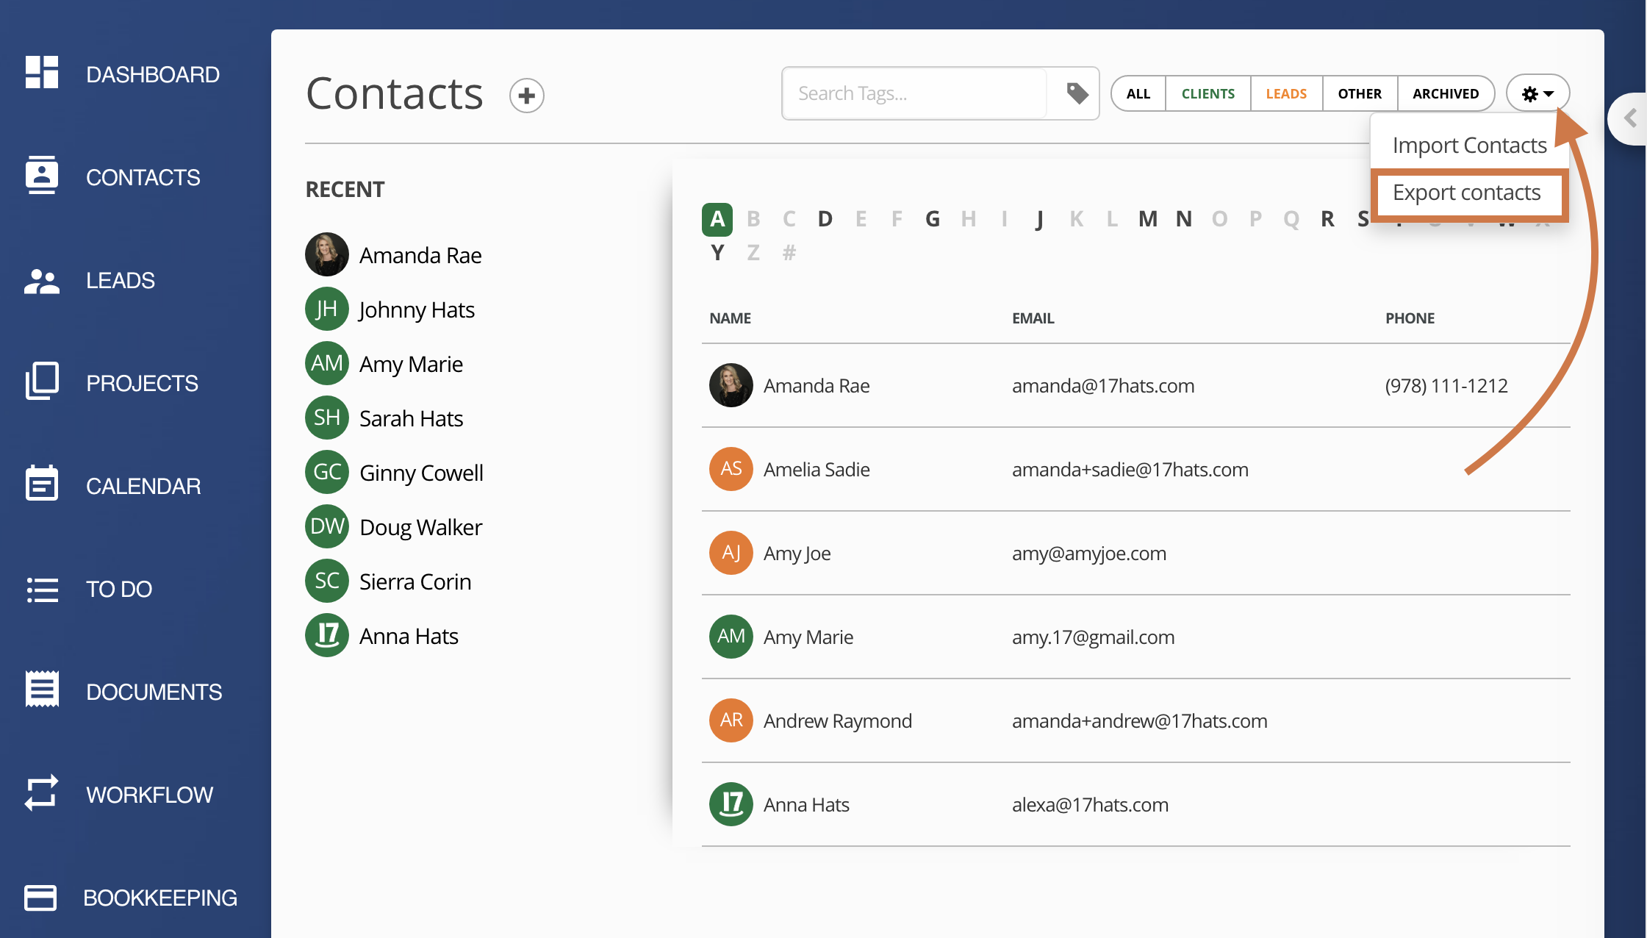
Task: Choose Import Contacts from the menu
Action: [x=1469, y=145]
